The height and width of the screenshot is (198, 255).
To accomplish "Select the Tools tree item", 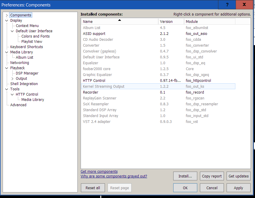I will (15, 89).
